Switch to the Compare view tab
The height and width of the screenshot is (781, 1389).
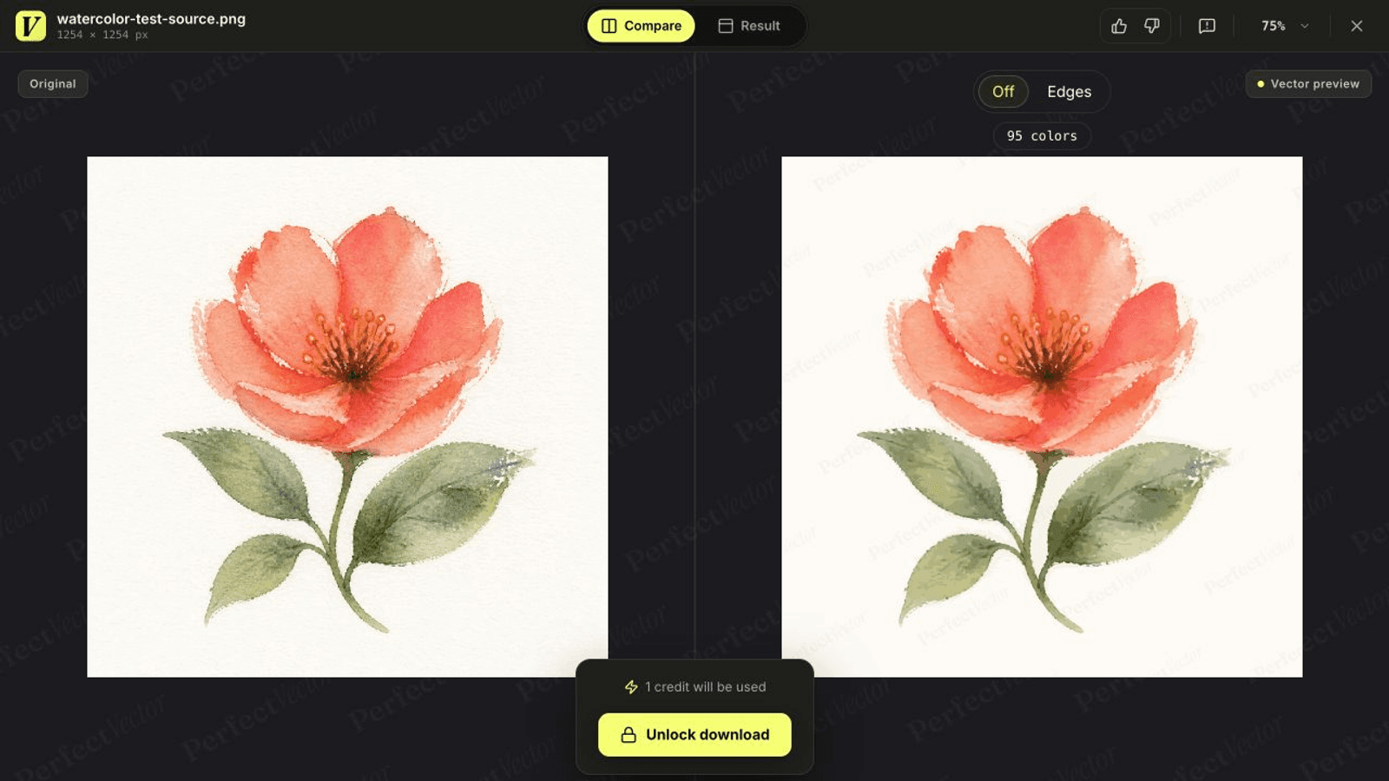[642, 26]
